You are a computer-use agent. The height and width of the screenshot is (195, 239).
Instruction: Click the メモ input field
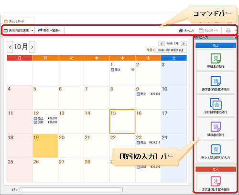pyautogui.click(x=71, y=190)
